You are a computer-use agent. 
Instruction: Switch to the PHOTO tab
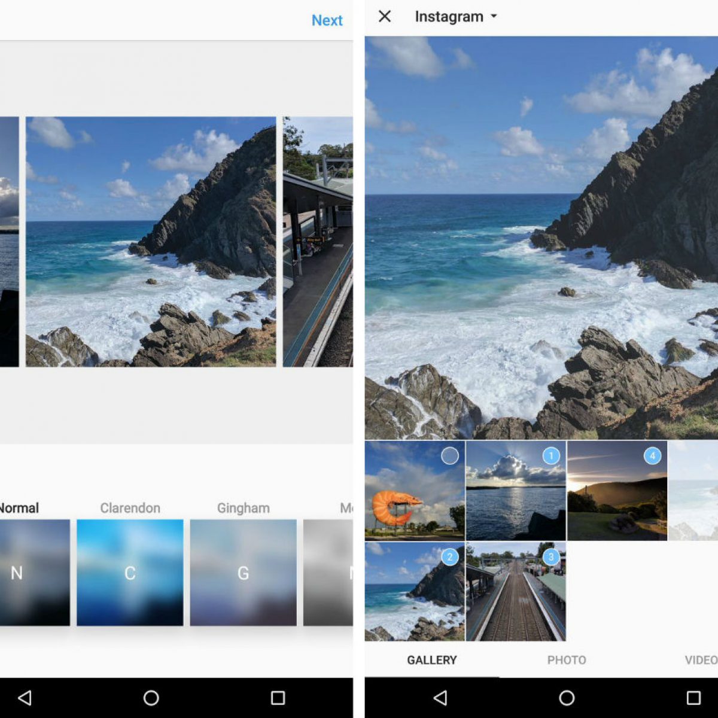tap(566, 660)
